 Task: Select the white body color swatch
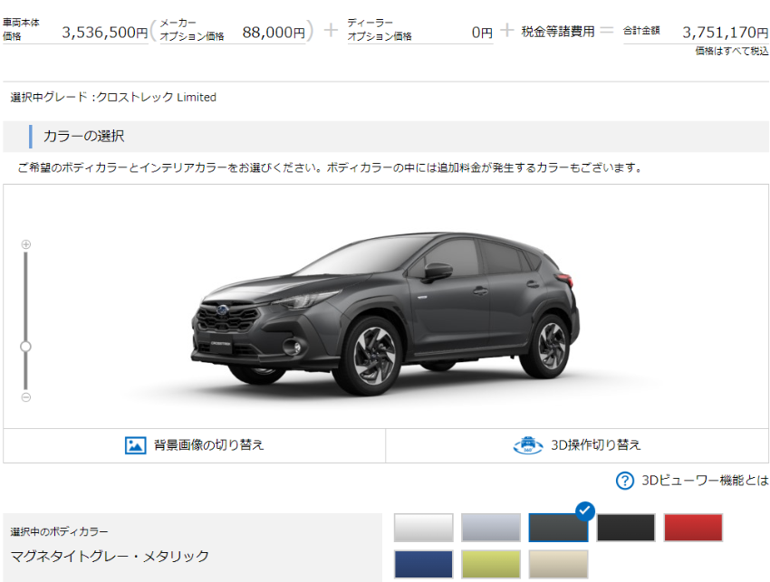[x=424, y=528]
